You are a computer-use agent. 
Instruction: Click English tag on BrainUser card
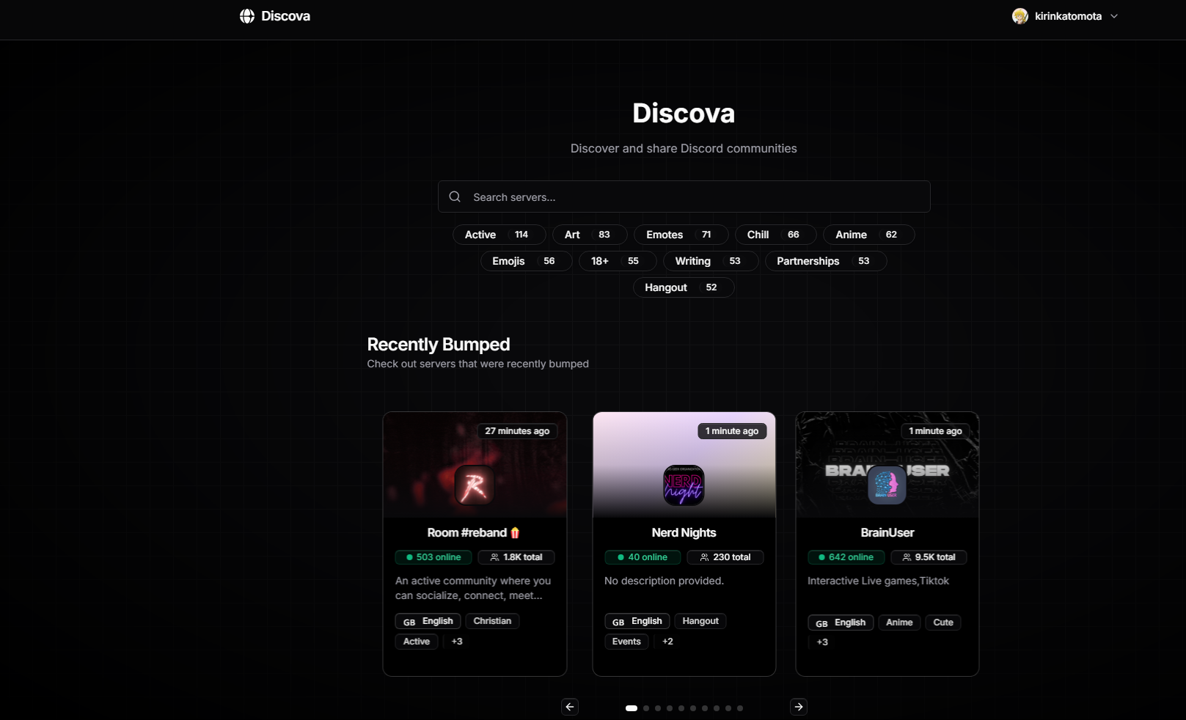pos(841,622)
